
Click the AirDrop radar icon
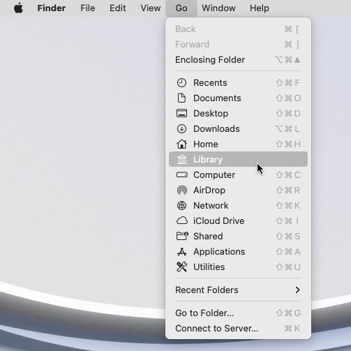(x=181, y=191)
